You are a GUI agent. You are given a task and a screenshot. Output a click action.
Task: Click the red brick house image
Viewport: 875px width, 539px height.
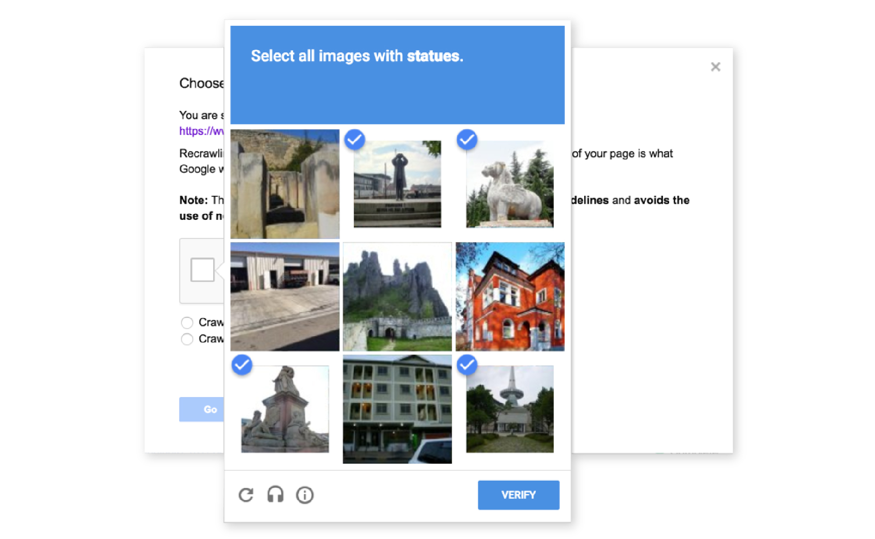[509, 297]
